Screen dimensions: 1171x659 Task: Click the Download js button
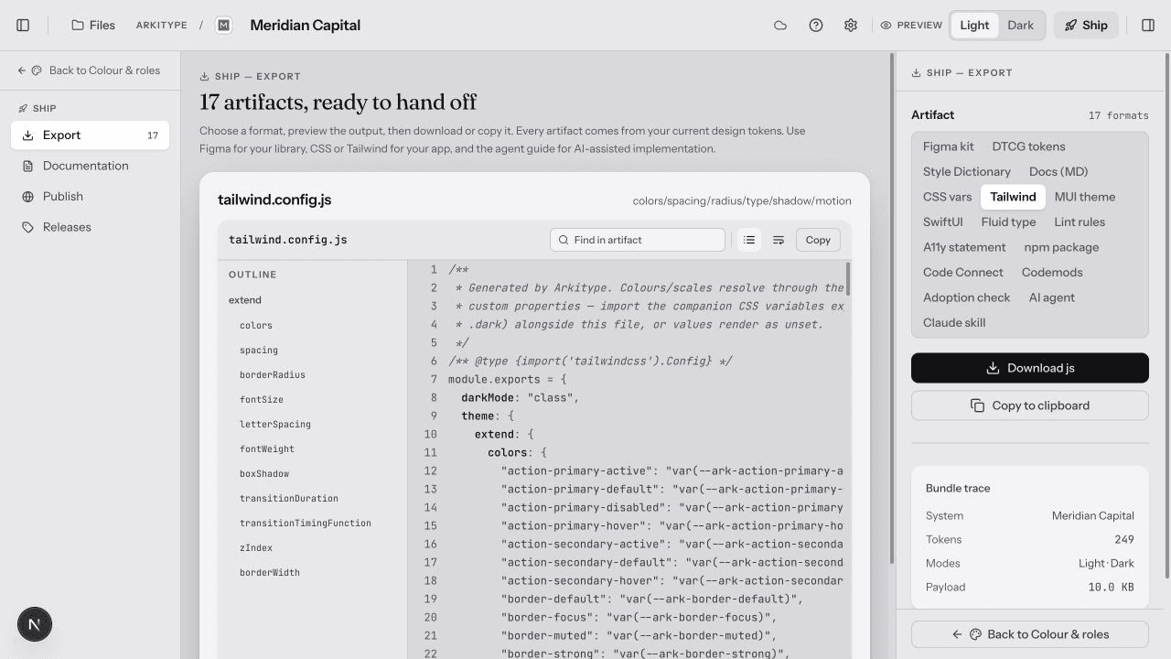coord(1030,368)
